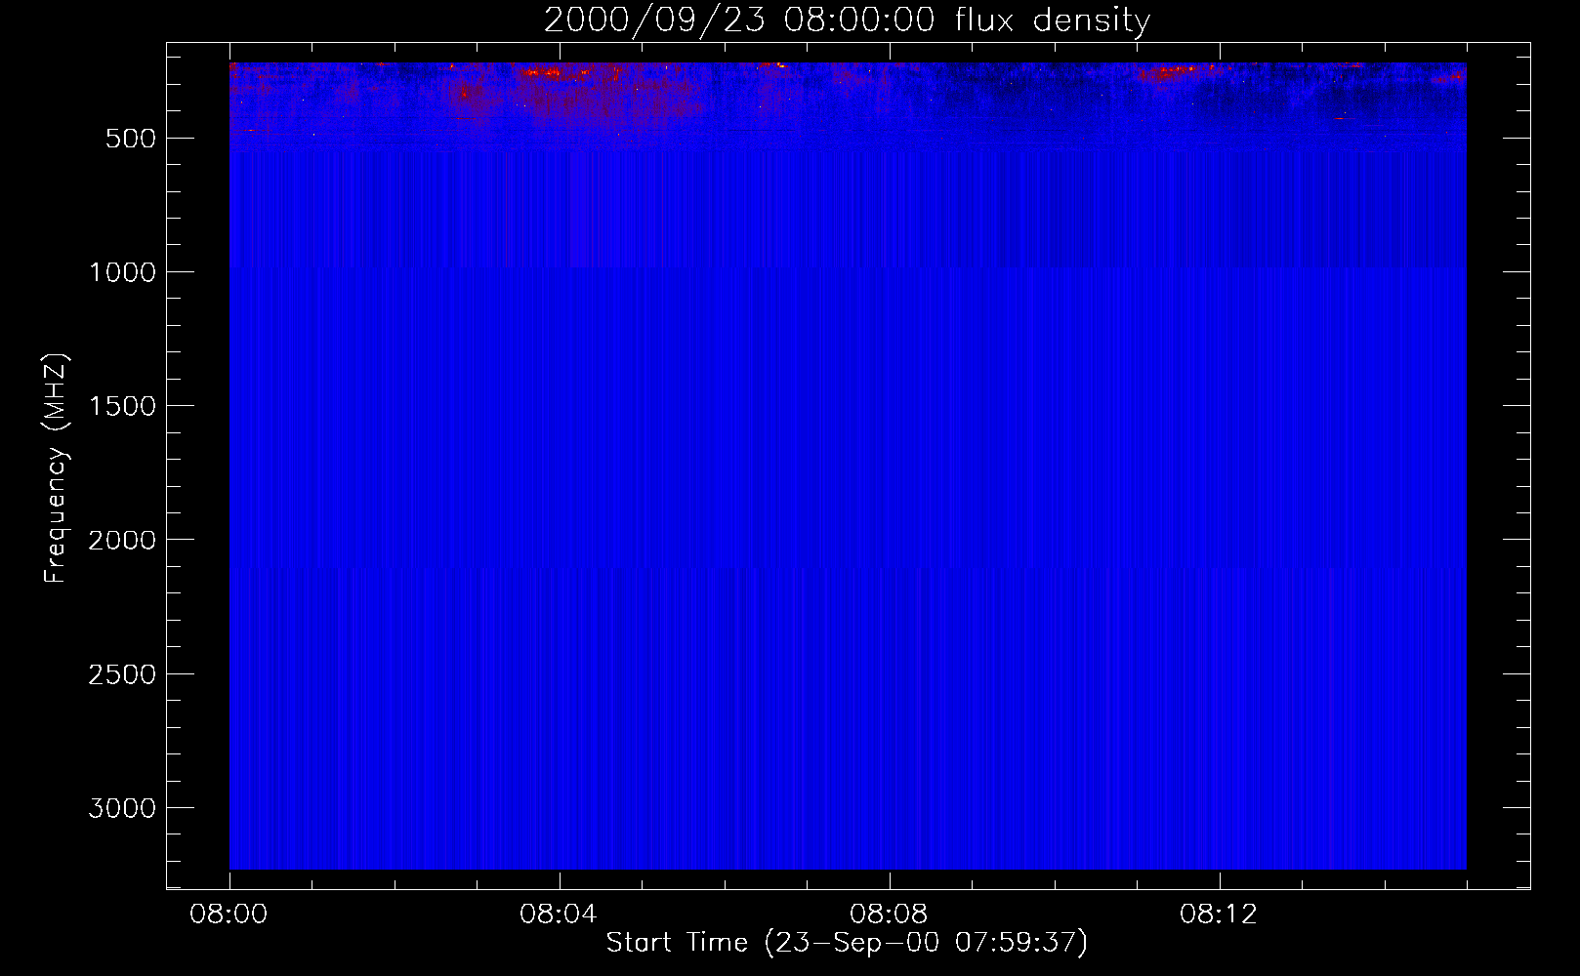Select the 1500 frequency tick label
The width and height of the screenshot is (1580, 976).
pos(122,406)
